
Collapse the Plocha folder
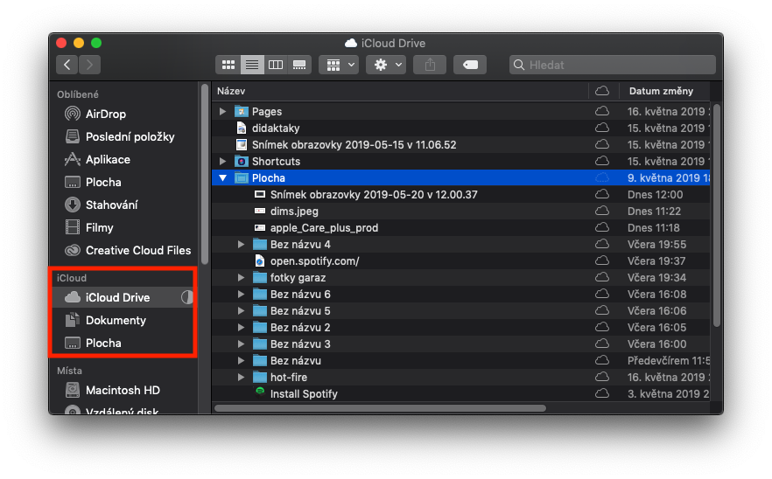click(x=222, y=178)
